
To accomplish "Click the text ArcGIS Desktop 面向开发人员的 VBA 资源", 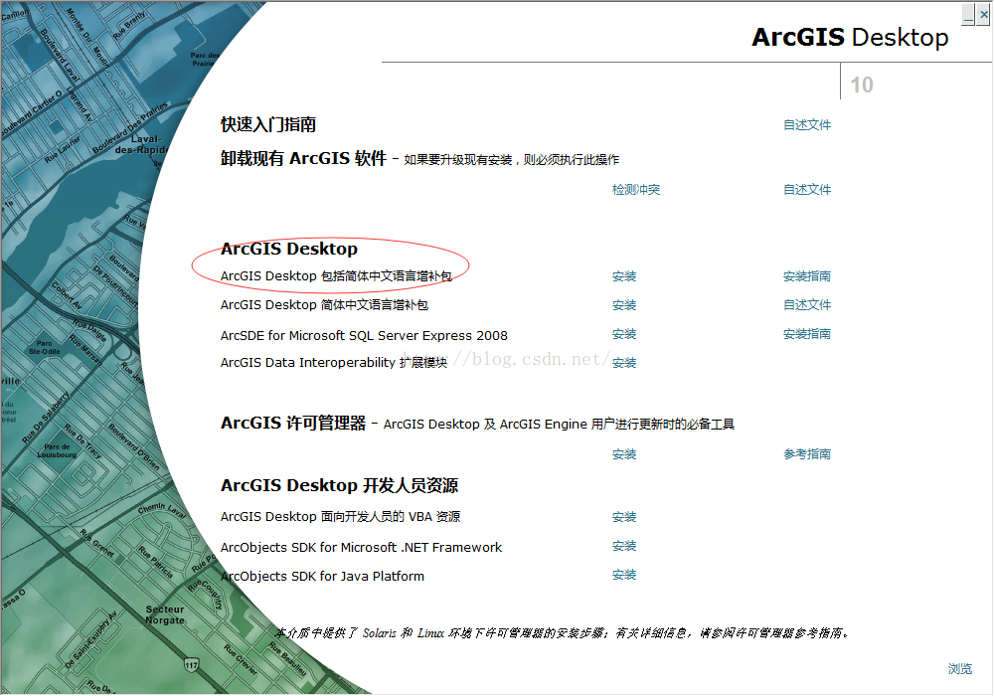I will 340,517.
